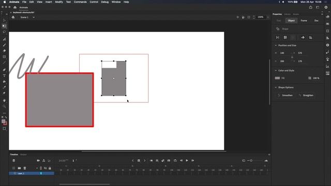Switch to the Object properties tab
The width and height of the screenshot is (331, 186).
(291, 21)
